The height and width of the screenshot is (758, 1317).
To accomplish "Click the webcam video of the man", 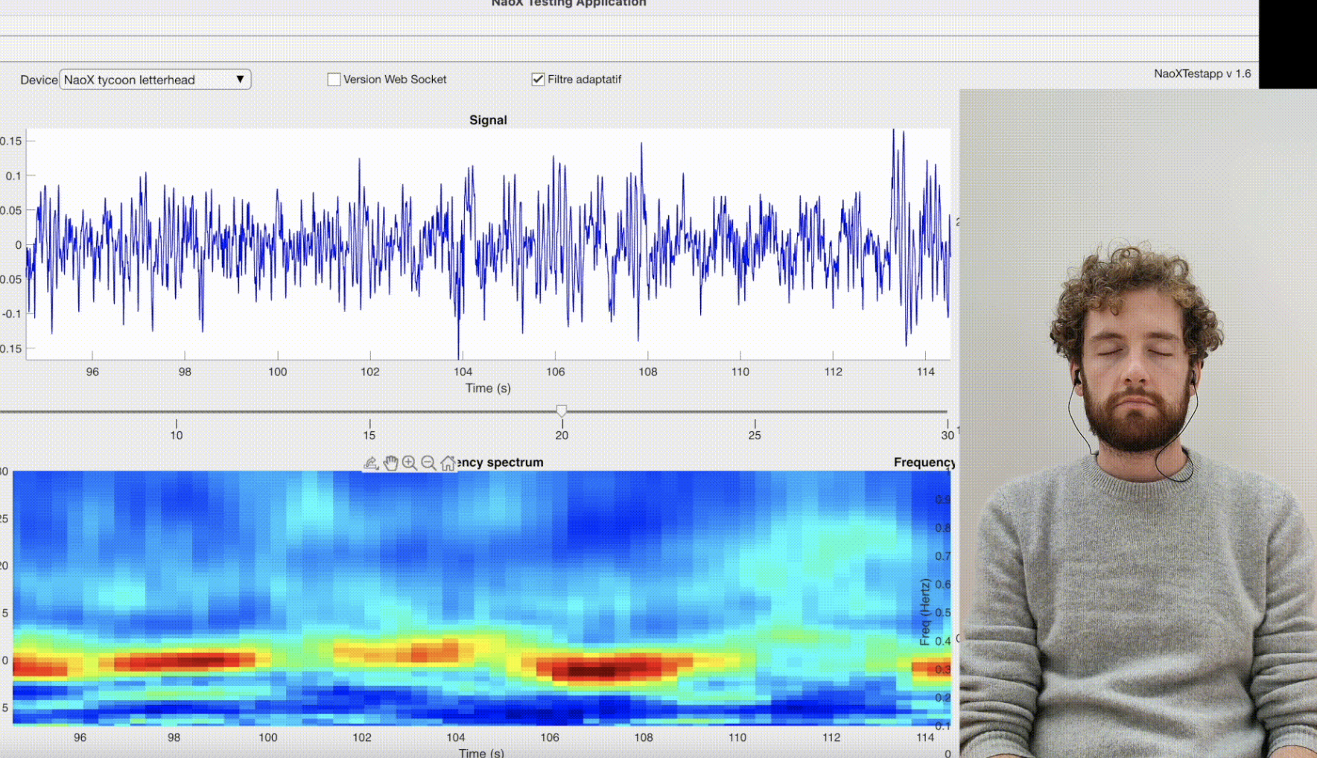I will (x=1138, y=423).
